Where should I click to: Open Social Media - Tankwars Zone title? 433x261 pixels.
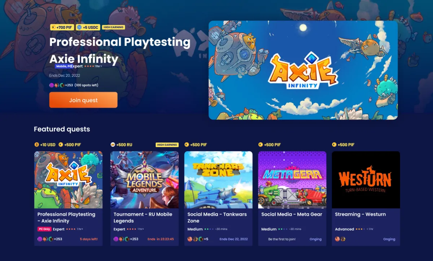pyautogui.click(x=217, y=217)
